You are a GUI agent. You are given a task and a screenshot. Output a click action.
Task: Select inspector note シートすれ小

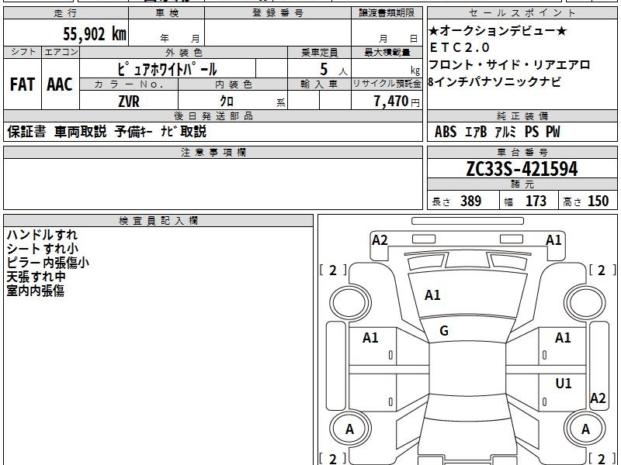click(43, 249)
